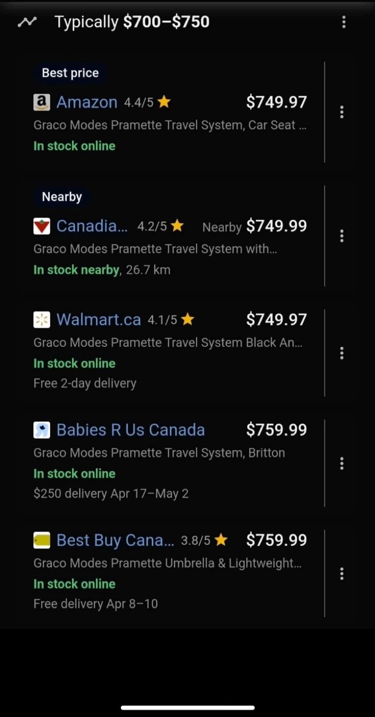The image size is (375, 717).
Task: Tap the Walmart.ca spark logo icon
Action: [x=42, y=320]
